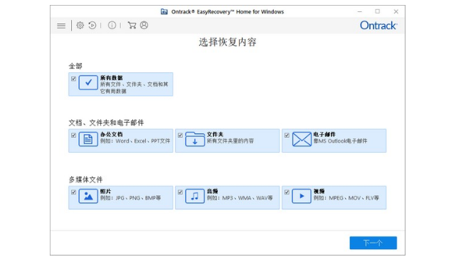Click the 音频 music note icon
The height and width of the screenshot is (269, 456).
[x=195, y=196]
